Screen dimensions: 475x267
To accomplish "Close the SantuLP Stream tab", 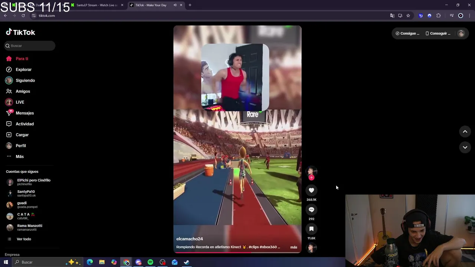I will pos(122,5).
